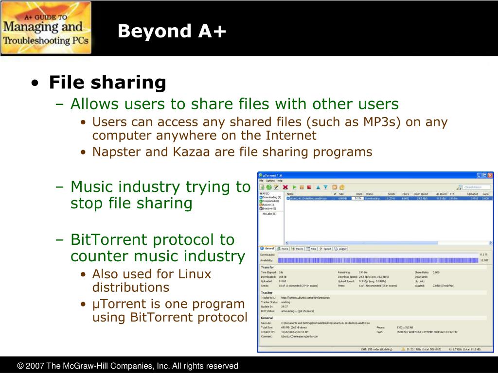This screenshot has height=373, width=498.
Task: Switch to the Peers tab
Action: [283, 249]
